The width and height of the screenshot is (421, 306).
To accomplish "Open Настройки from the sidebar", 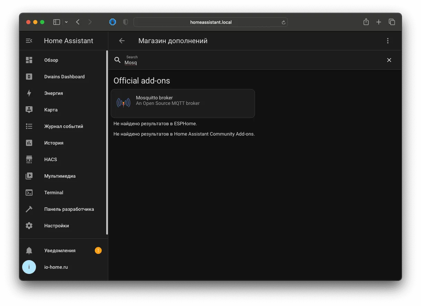I will pyautogui.click(x=63, y=226).
